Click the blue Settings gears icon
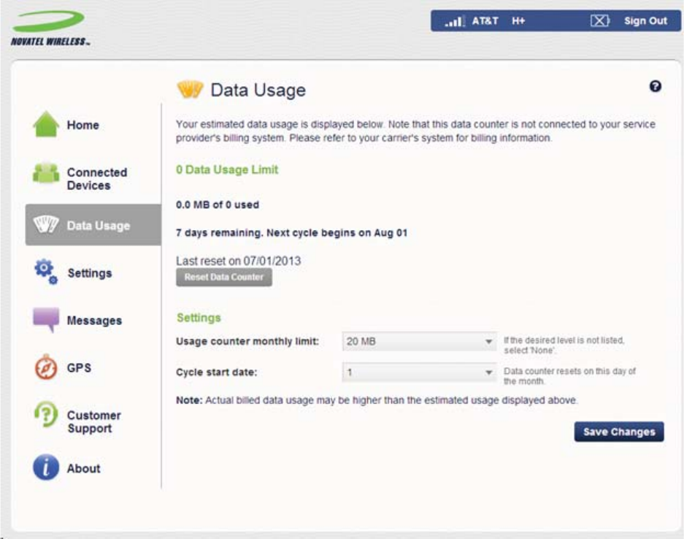Screen dimensions: 684x539 [46, 272]
